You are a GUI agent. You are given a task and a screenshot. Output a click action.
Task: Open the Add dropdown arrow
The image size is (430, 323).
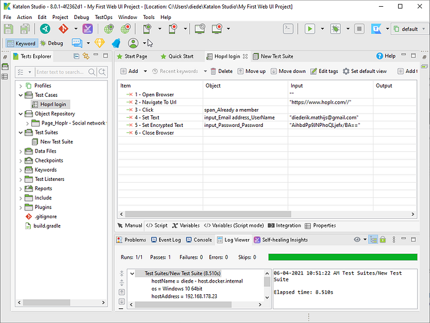[x=146, y=71]
